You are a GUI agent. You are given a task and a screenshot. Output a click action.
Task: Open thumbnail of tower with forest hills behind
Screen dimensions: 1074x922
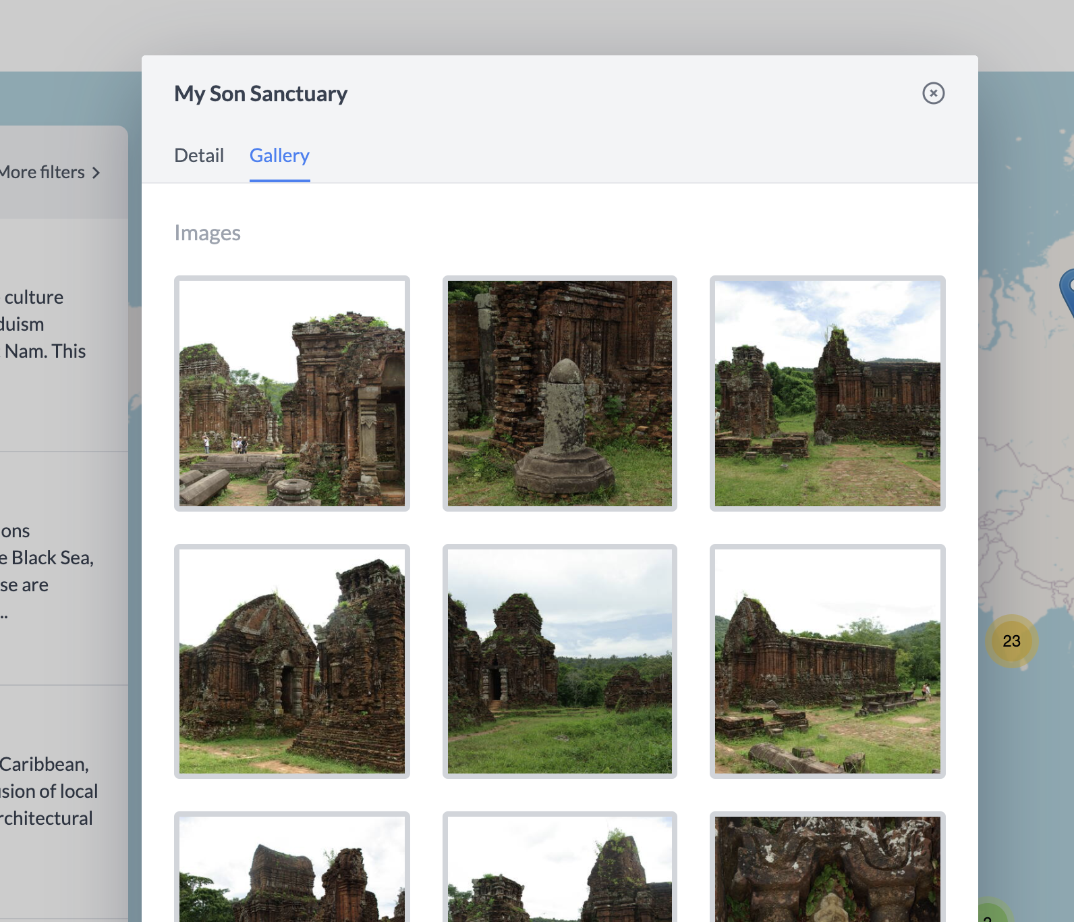click(560, 661)
